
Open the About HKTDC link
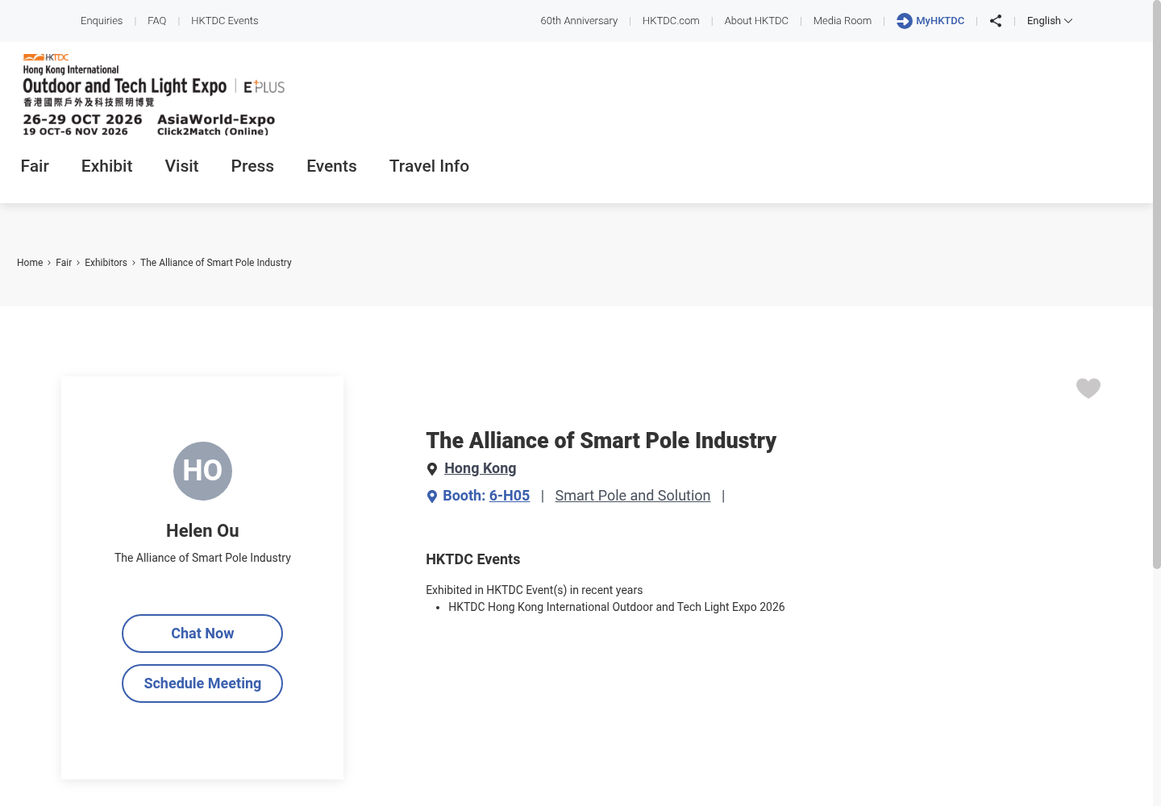pos(756,21)
